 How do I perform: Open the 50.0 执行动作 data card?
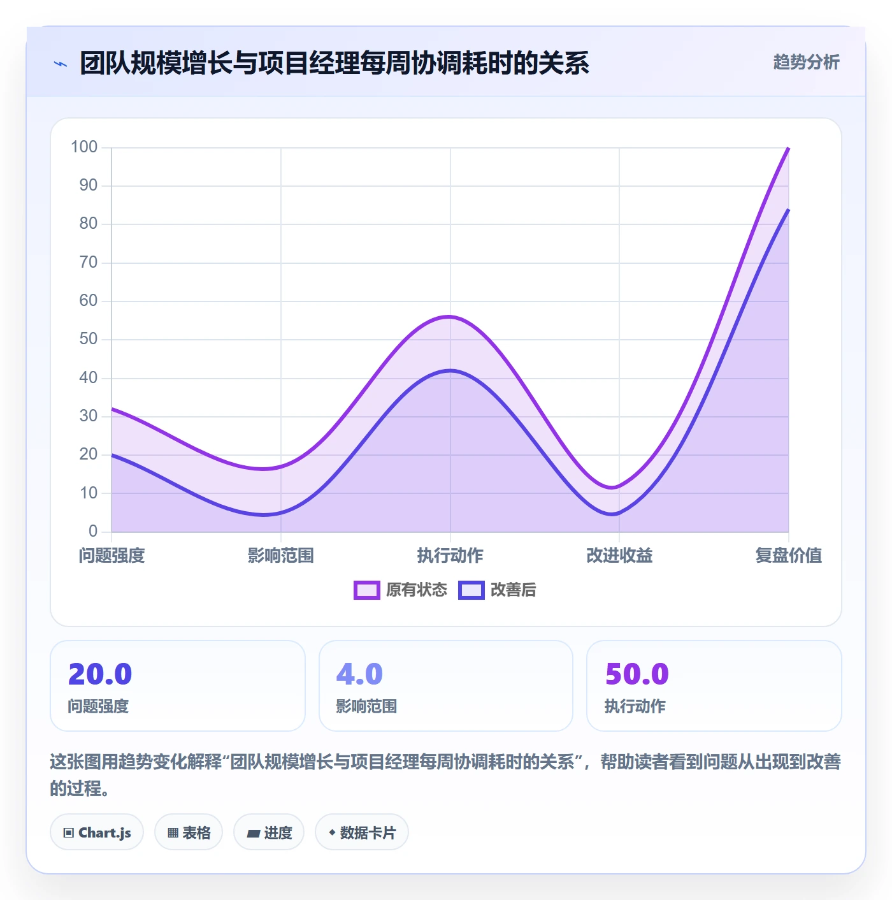point(714,686)
